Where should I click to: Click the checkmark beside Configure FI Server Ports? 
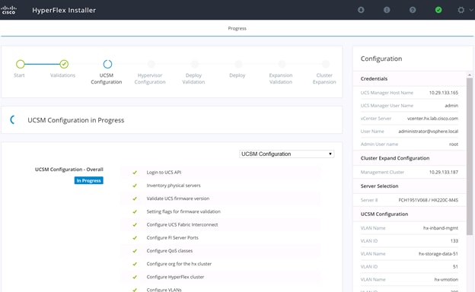tap(135, 238)
